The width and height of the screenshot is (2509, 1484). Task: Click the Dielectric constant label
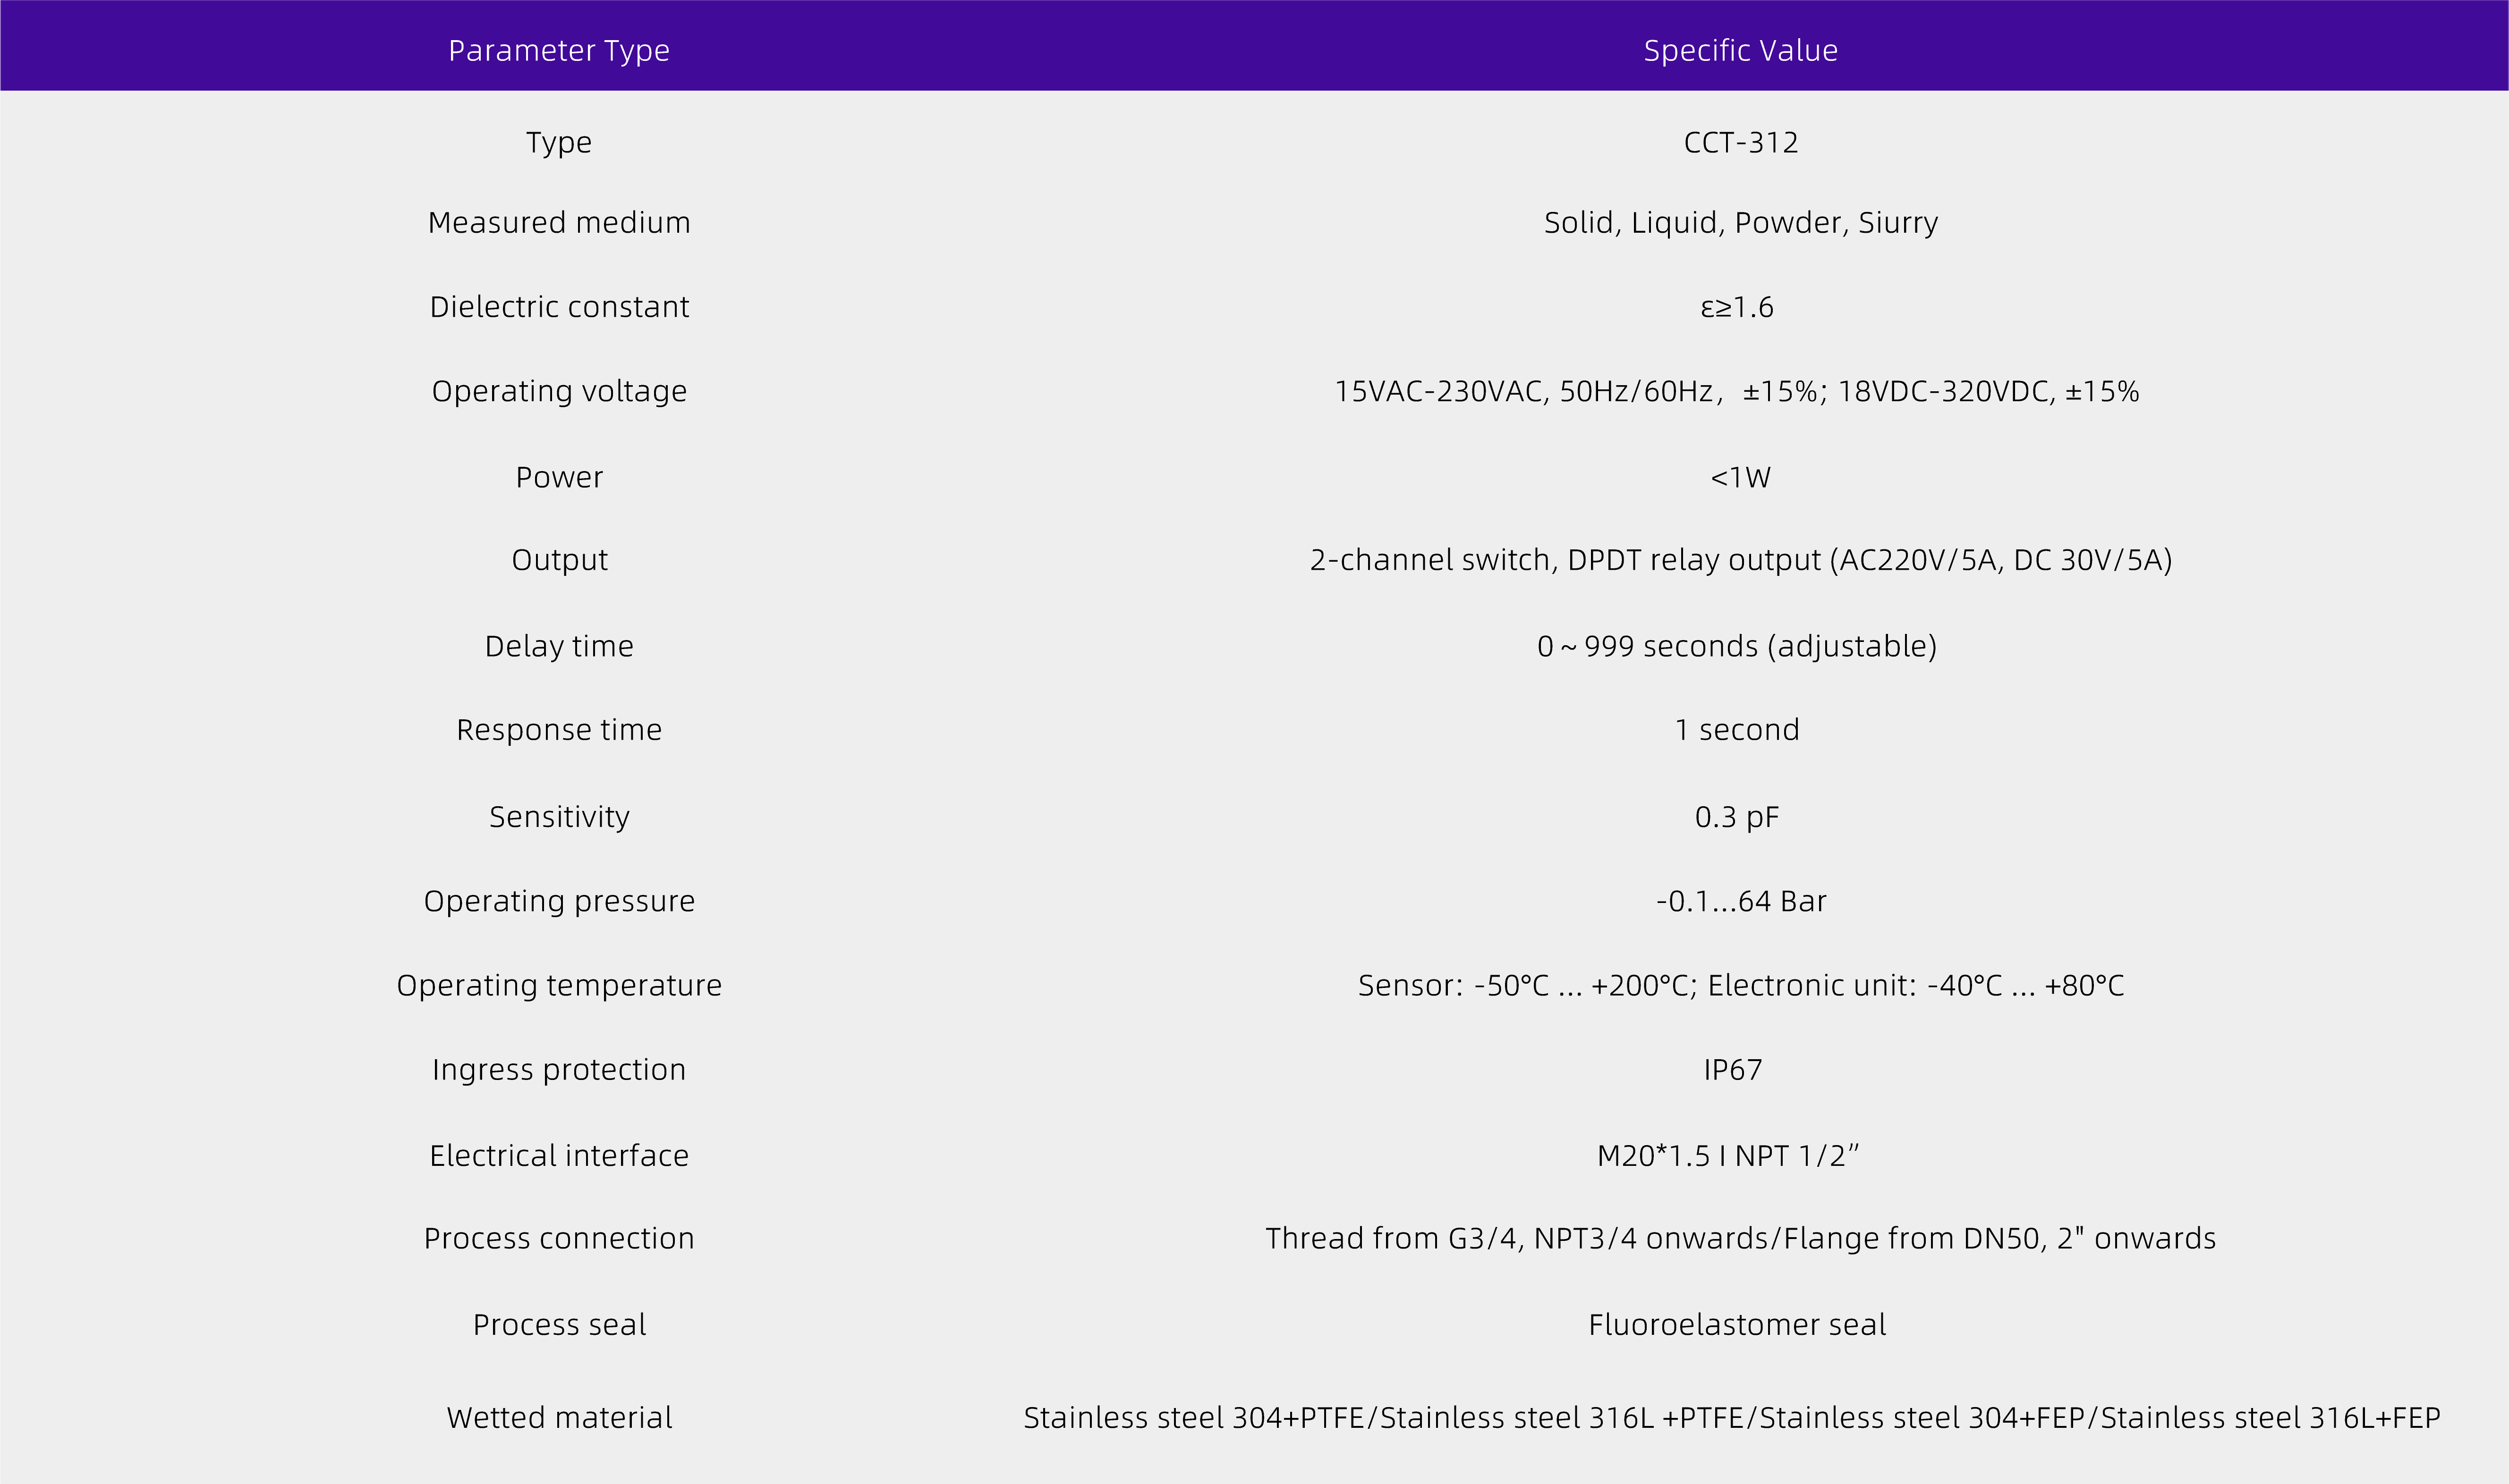pyautogui.click(x=559, y=306)
